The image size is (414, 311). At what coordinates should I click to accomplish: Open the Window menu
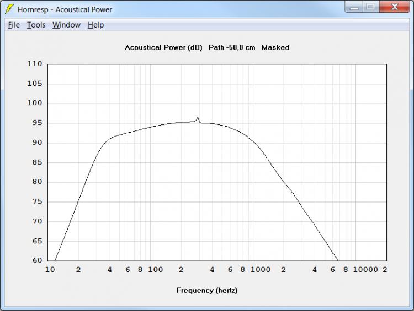[x=66, y=25]
